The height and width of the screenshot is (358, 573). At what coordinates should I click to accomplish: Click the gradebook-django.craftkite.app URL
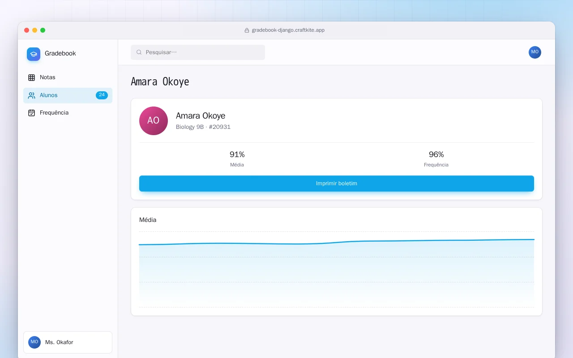(x=288, y=30)
